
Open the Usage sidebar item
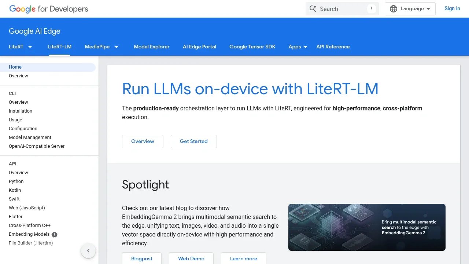click(15, 120)
